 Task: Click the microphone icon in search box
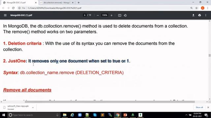point(57,115)
